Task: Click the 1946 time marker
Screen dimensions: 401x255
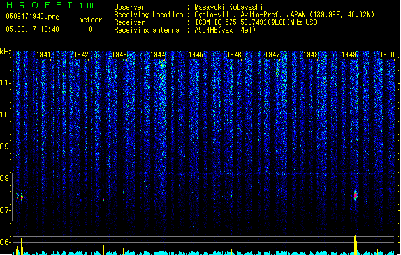Action: 234,55
